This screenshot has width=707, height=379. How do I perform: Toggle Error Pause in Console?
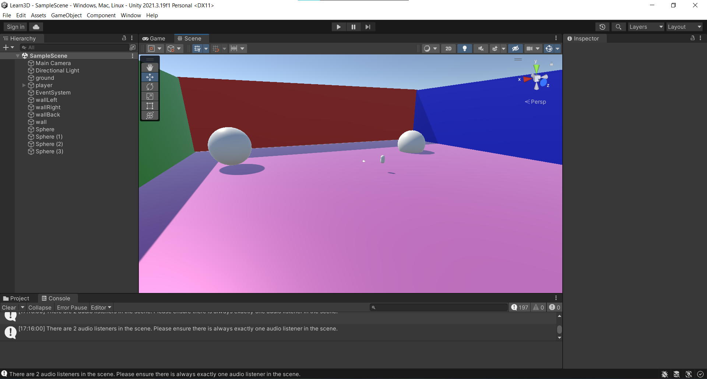[72, 308]
